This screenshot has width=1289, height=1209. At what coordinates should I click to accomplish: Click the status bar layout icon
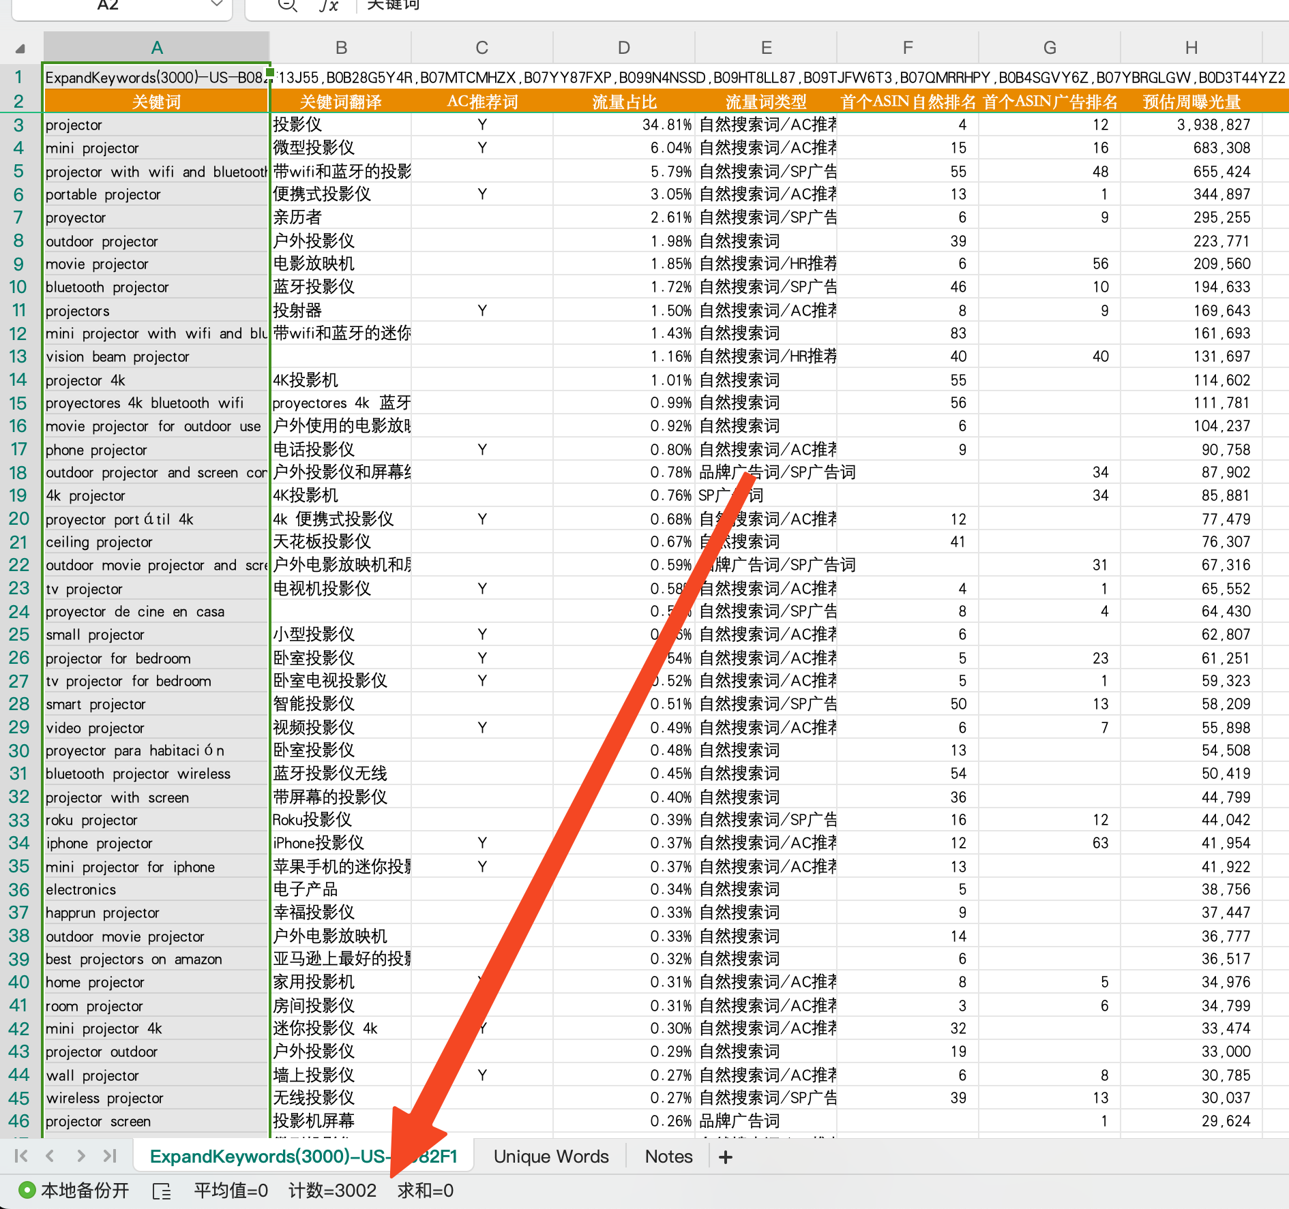[x=162, y=1191]
